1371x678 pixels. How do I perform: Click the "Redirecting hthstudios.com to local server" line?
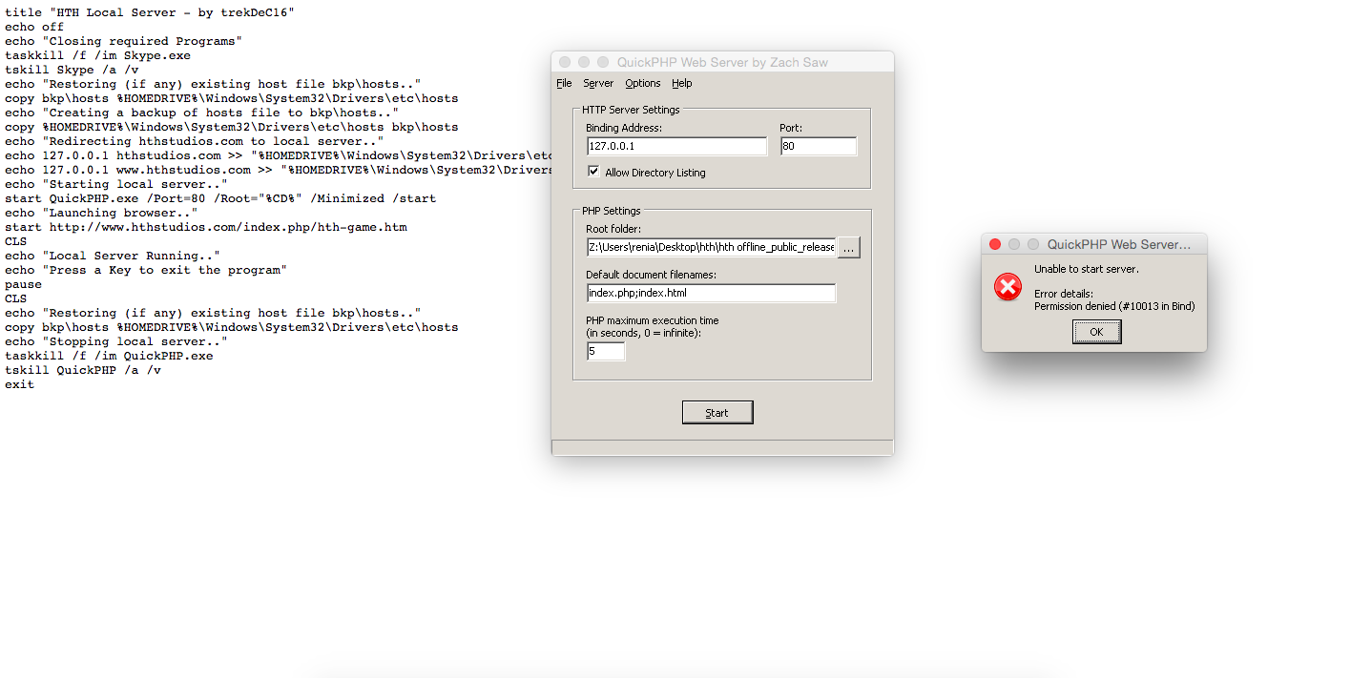point(194,141)
